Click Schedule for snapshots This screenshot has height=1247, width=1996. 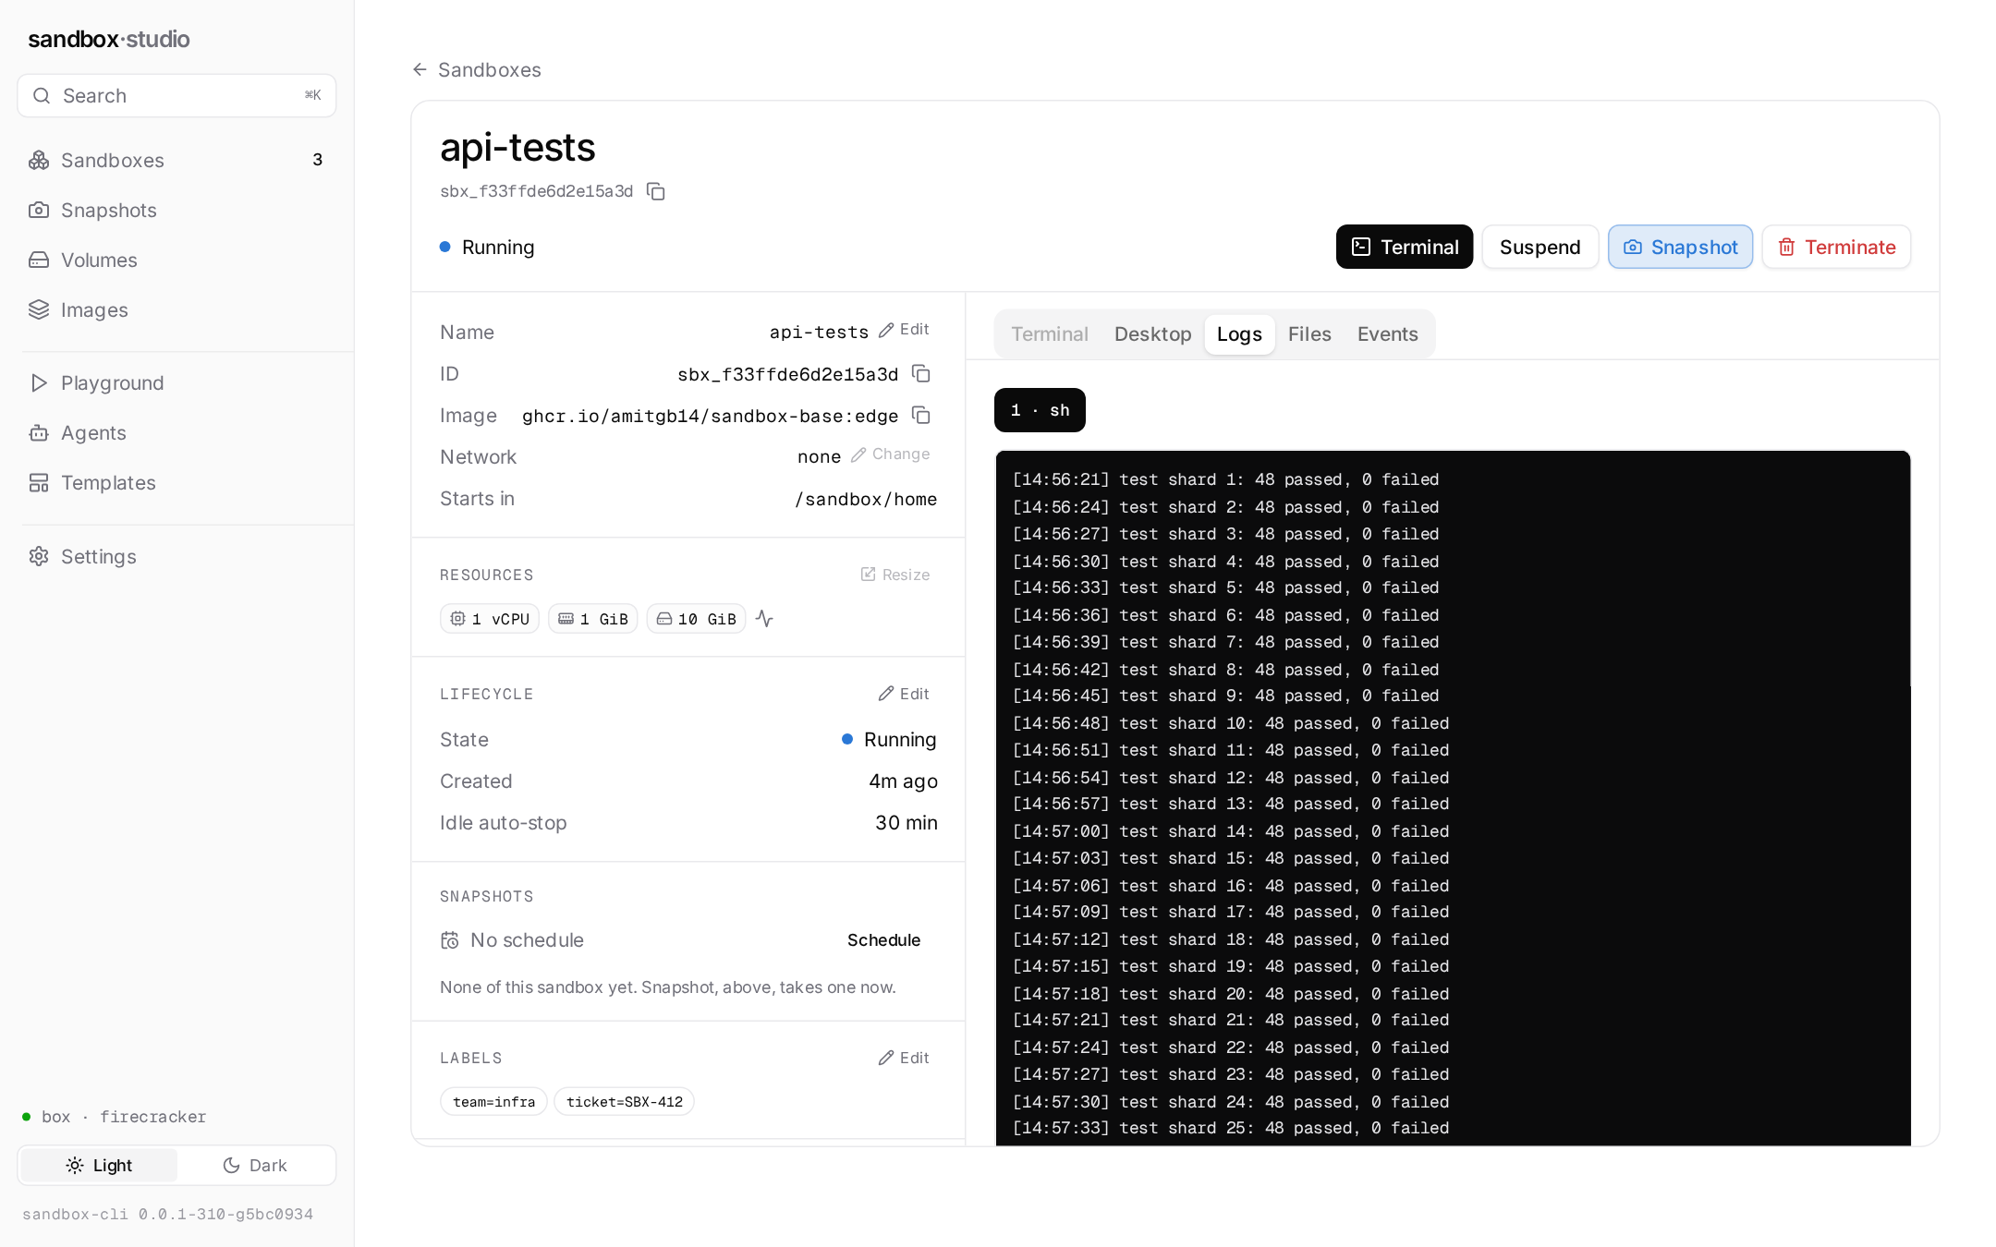[883, 940]
